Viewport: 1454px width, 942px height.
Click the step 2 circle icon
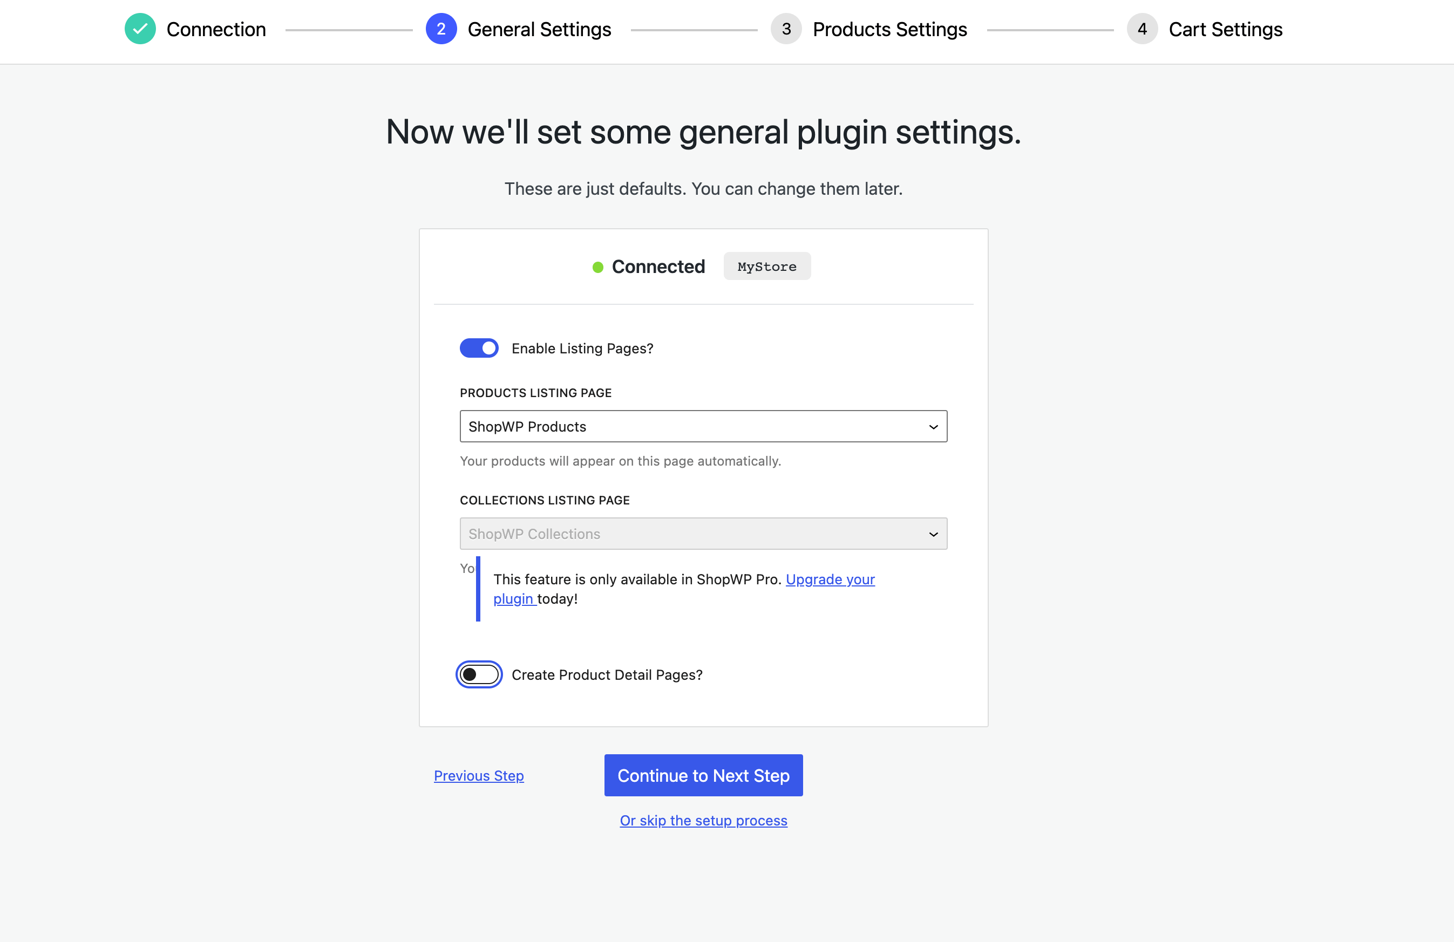point(441,29)
